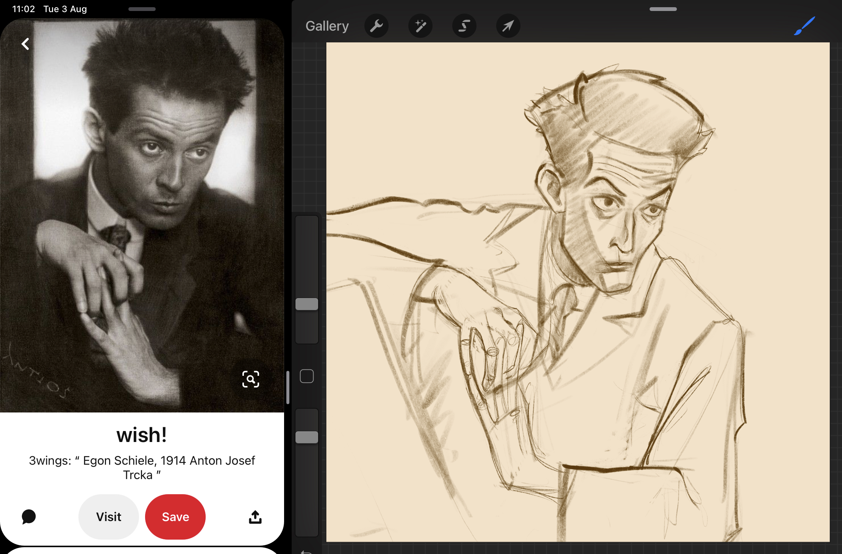Open the comments speech bubble
Viewport: 842px width, 554px height.
pyautogui.click(x=29, y=517)
